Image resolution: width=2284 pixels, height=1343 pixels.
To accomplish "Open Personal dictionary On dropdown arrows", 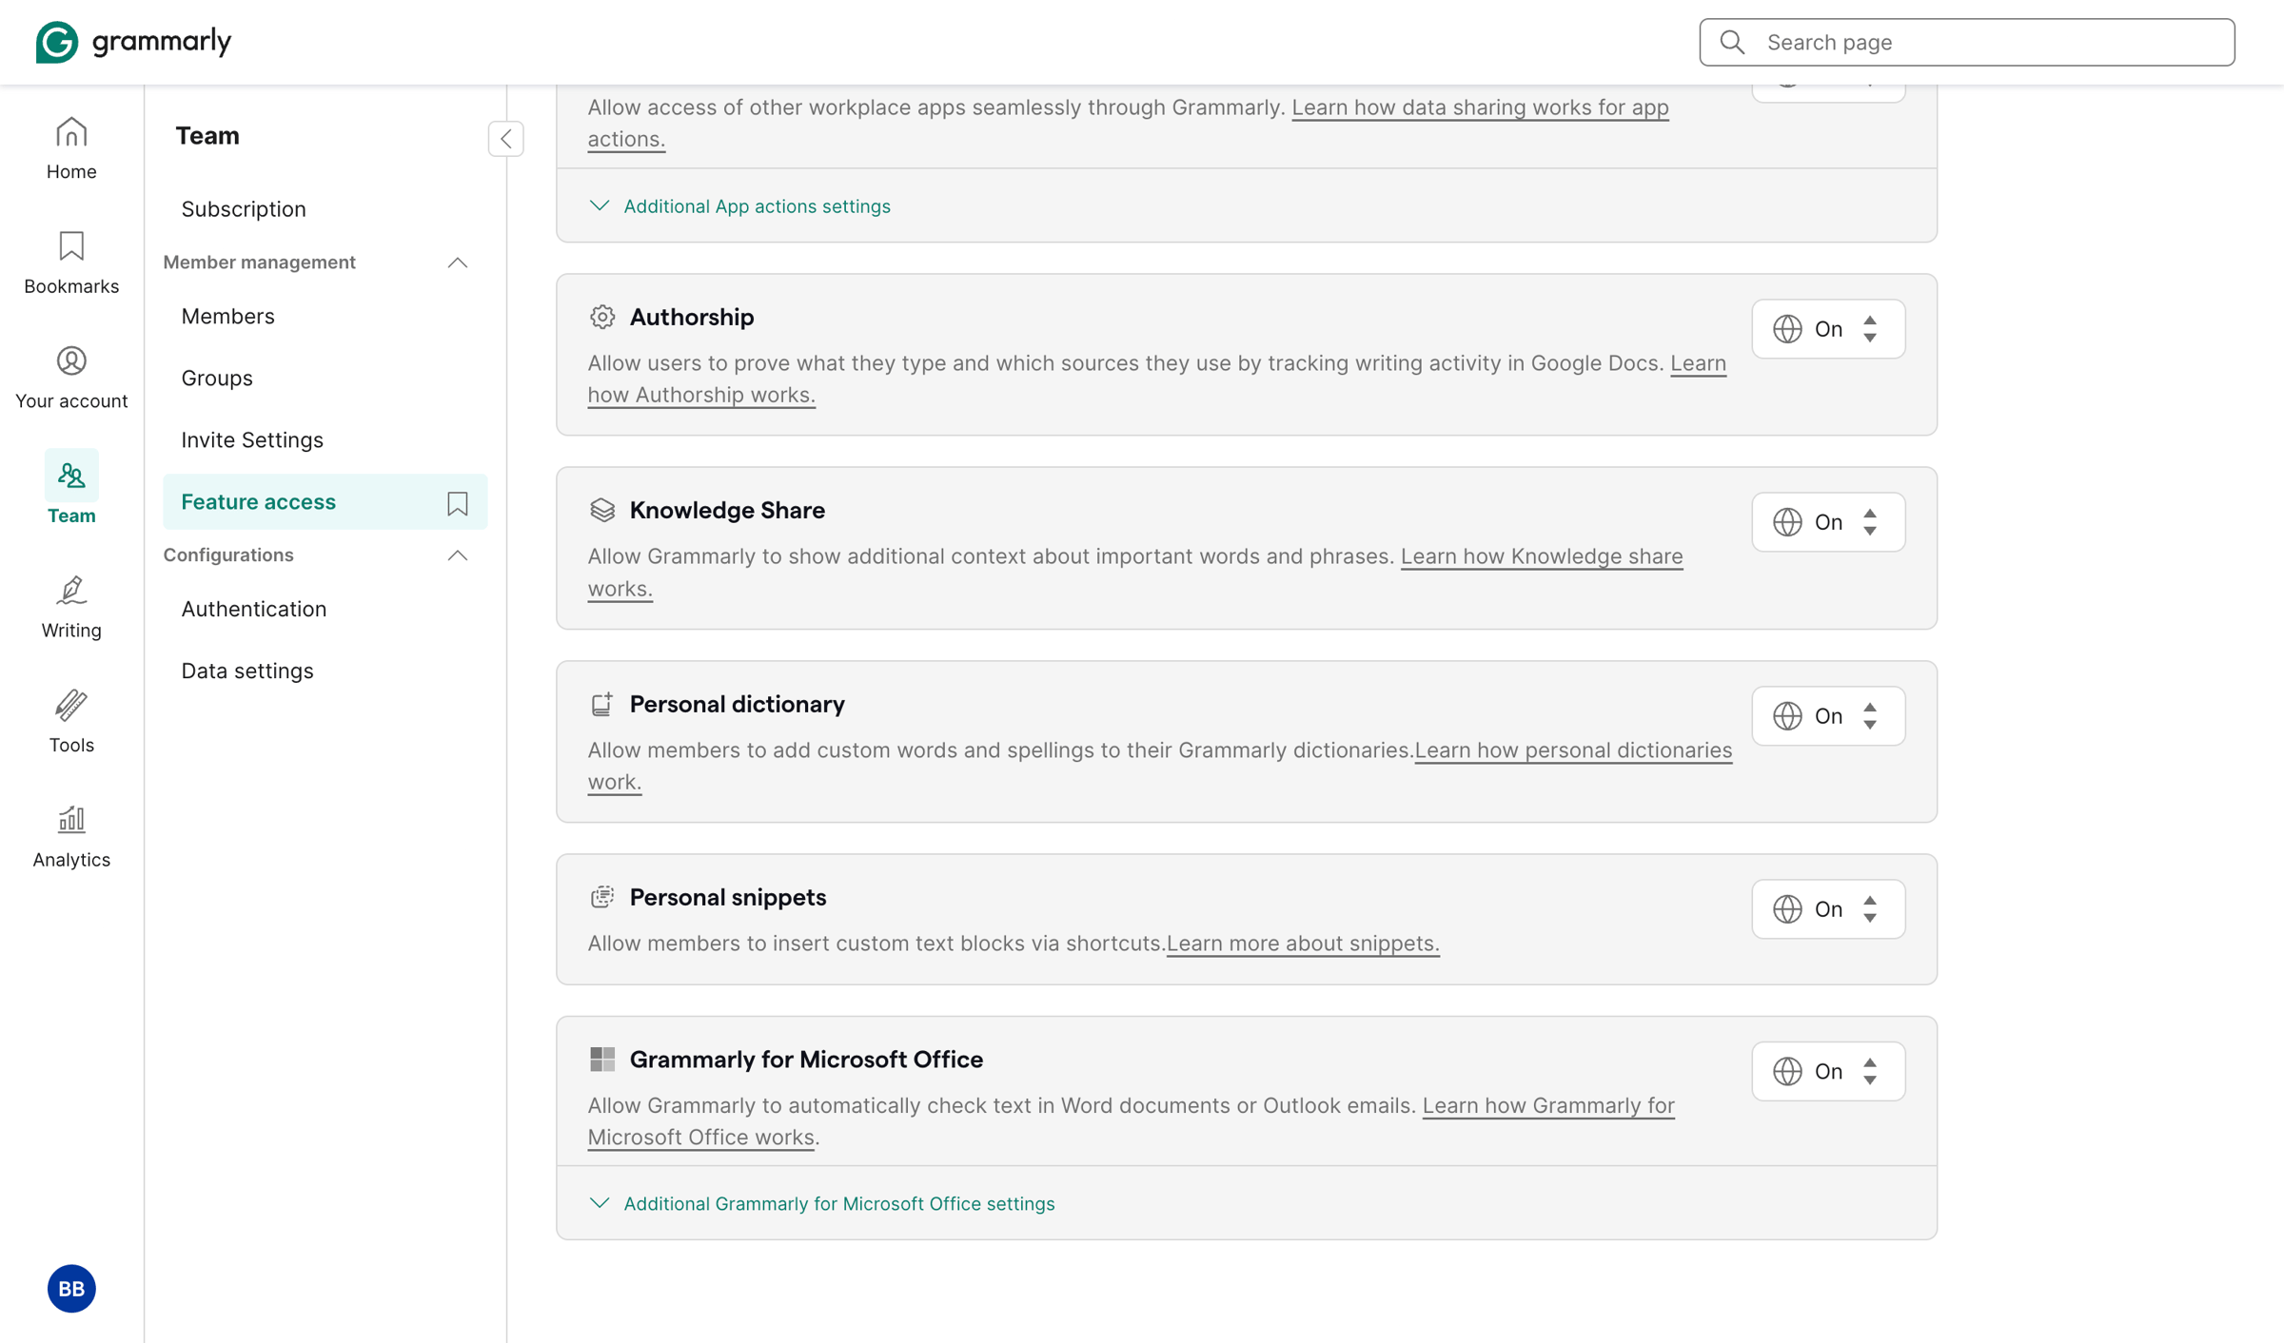I will point(1870,716).
